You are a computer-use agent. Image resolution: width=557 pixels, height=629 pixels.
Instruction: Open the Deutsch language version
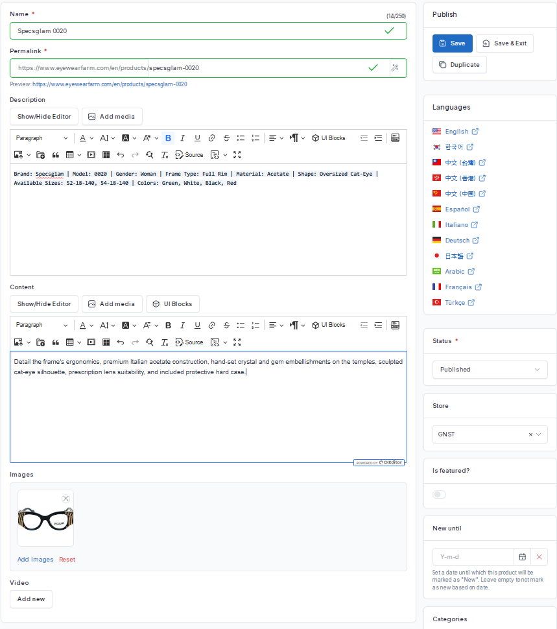coord(456,241)
